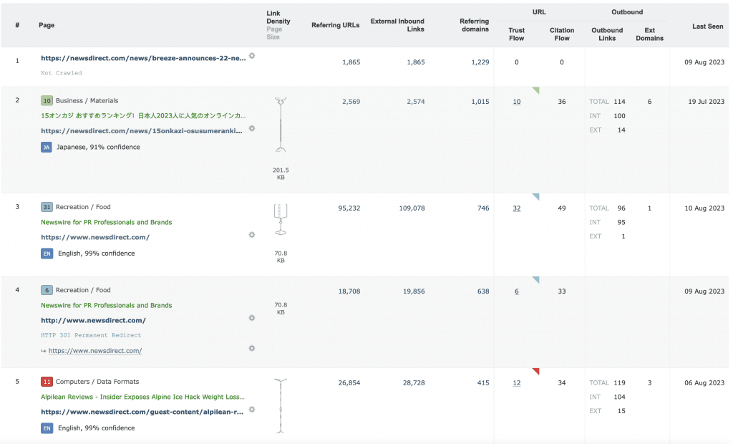
Task: Click the red 11 Computers badge
Action: tap(47, 382)
